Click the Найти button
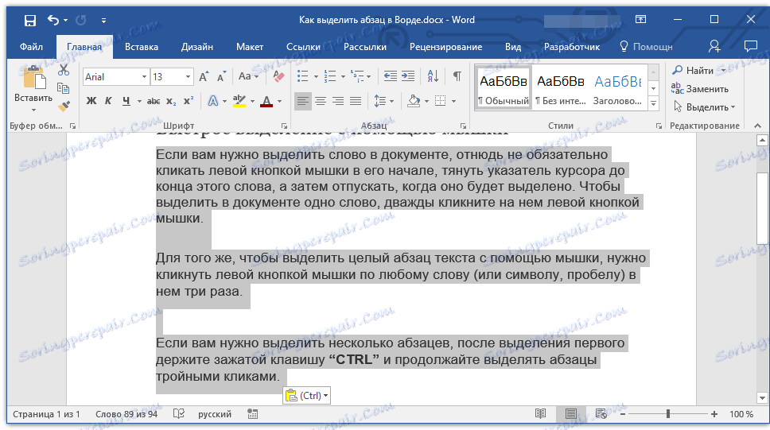The image size is (770, 430). pyautogui.click(x=694, y=71)
